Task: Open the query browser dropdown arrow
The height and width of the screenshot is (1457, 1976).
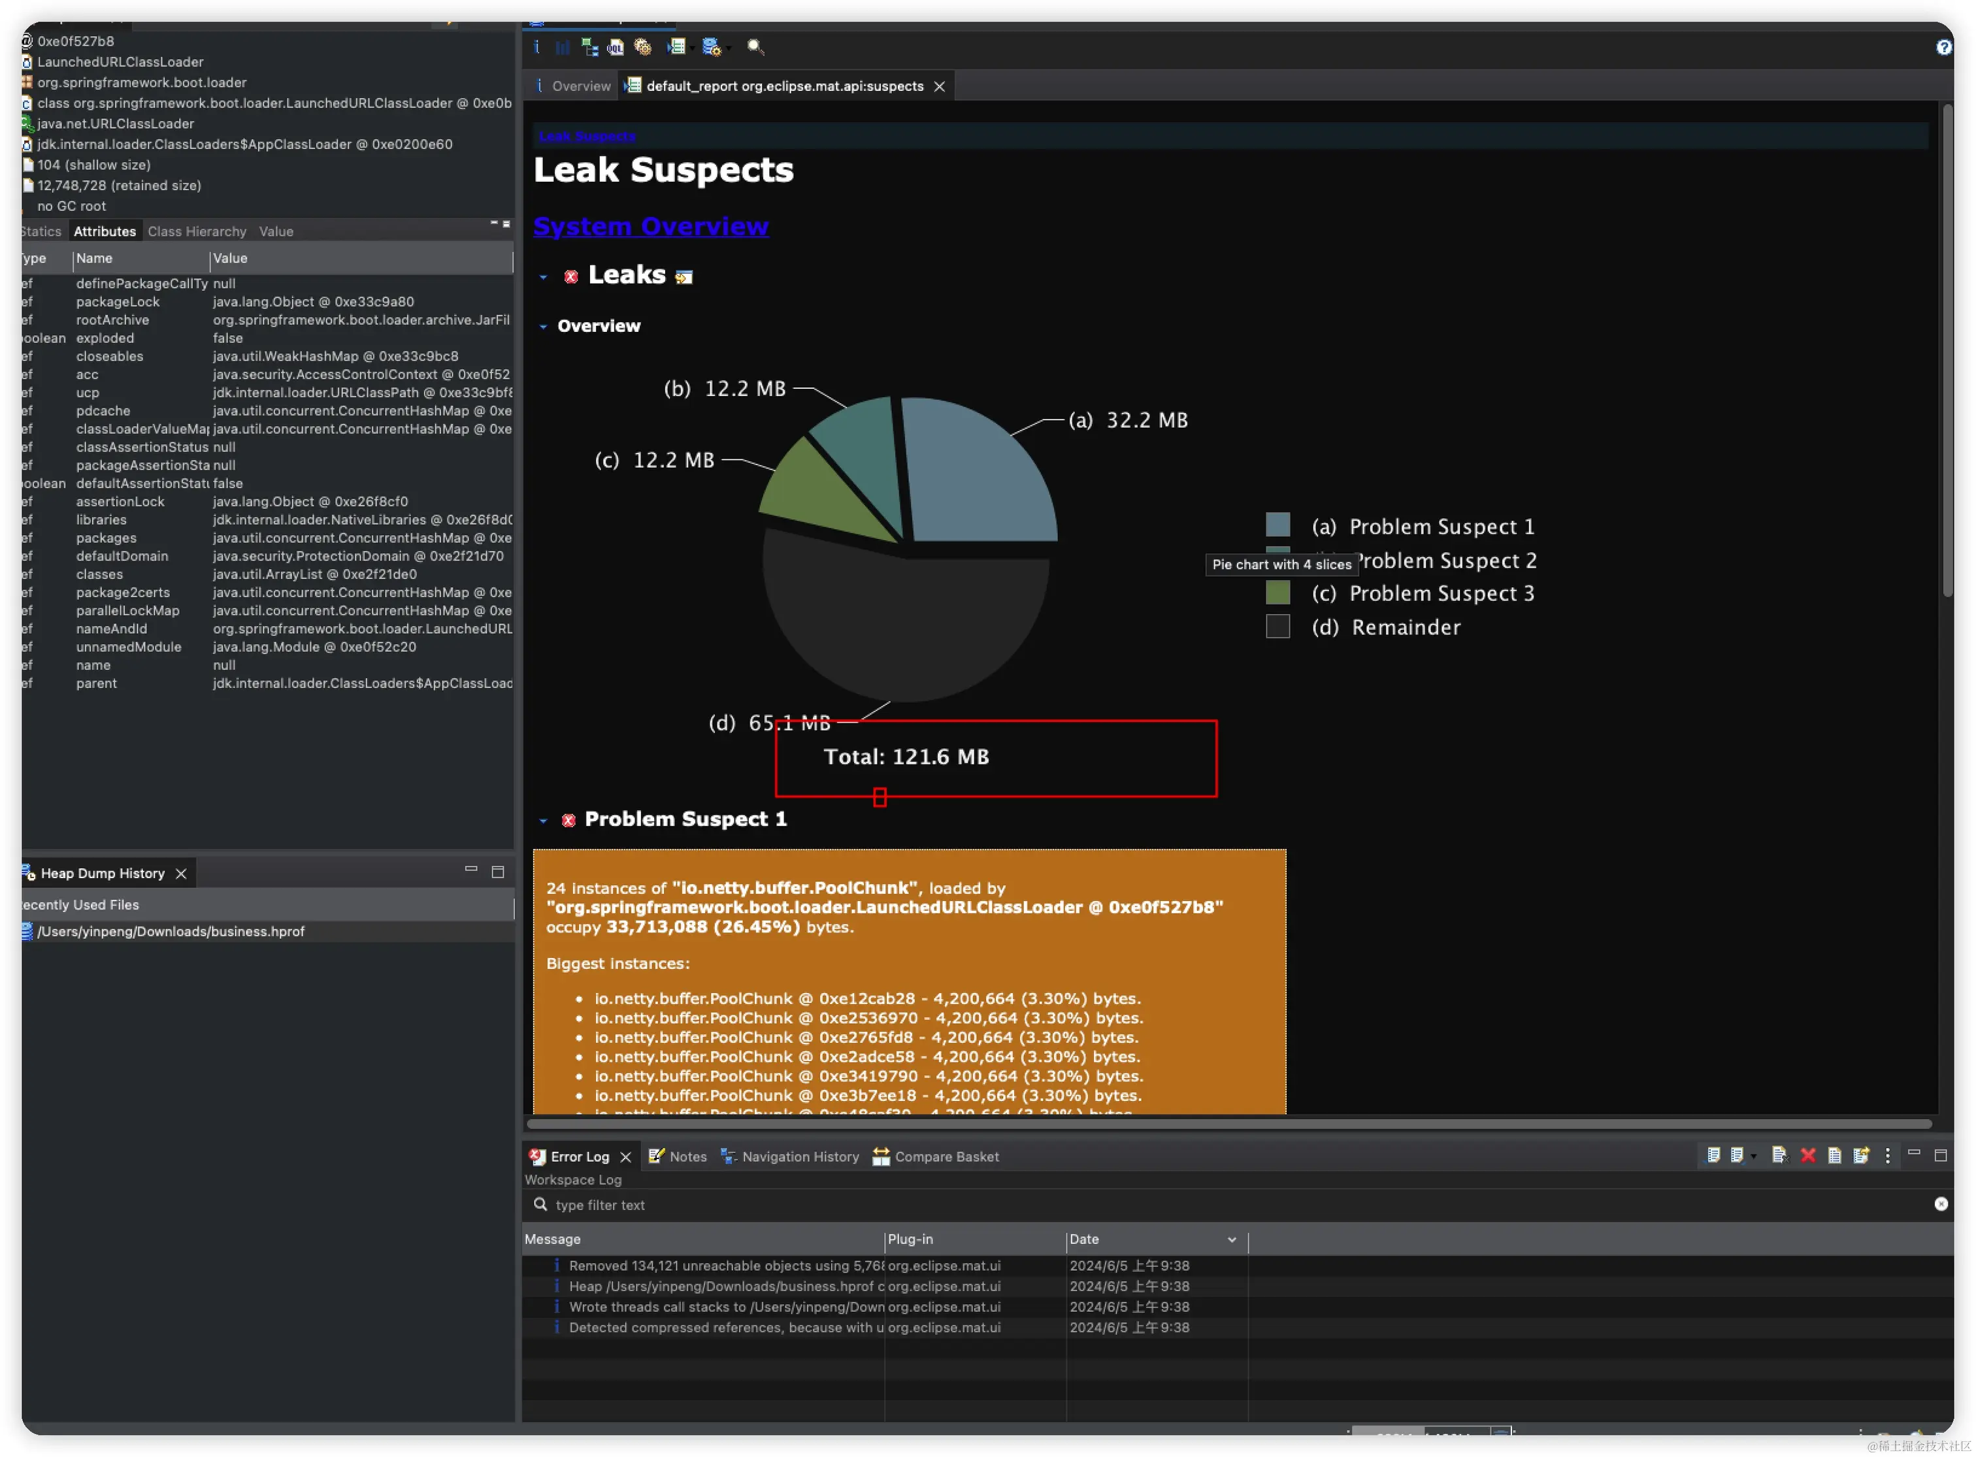Action: point(729,48)
